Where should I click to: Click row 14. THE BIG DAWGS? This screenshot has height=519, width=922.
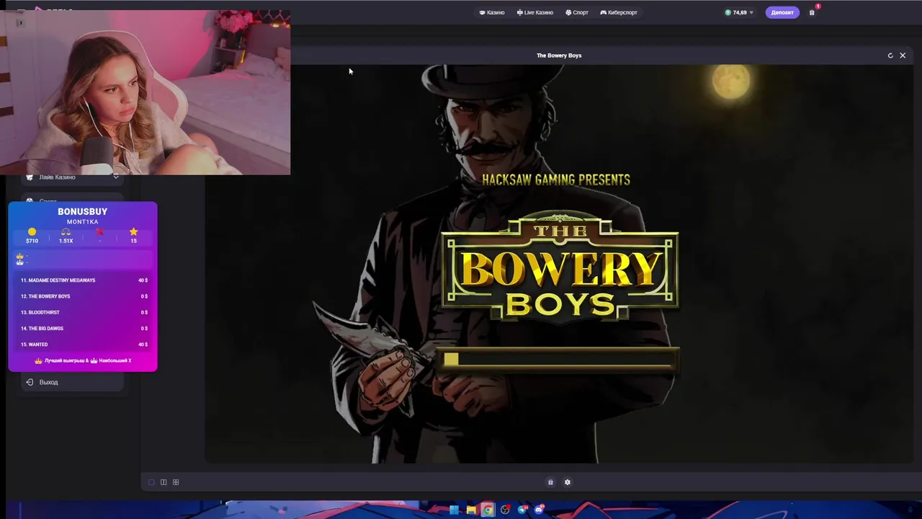point(84,329)
